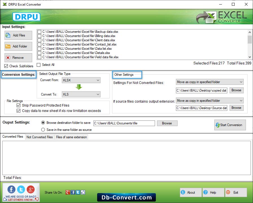Screen dimensions: 253x203
Task: Select Save in same folder as source
Action: pyautogui.click(x=43, y=129)
